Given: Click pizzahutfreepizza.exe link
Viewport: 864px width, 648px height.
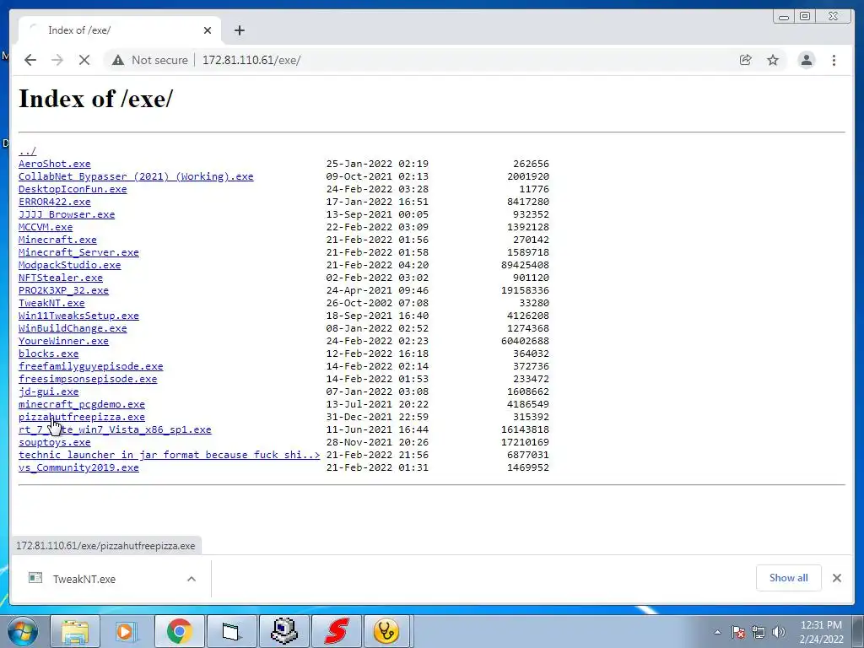Looking at the screenshot, I should click(82, 417).
